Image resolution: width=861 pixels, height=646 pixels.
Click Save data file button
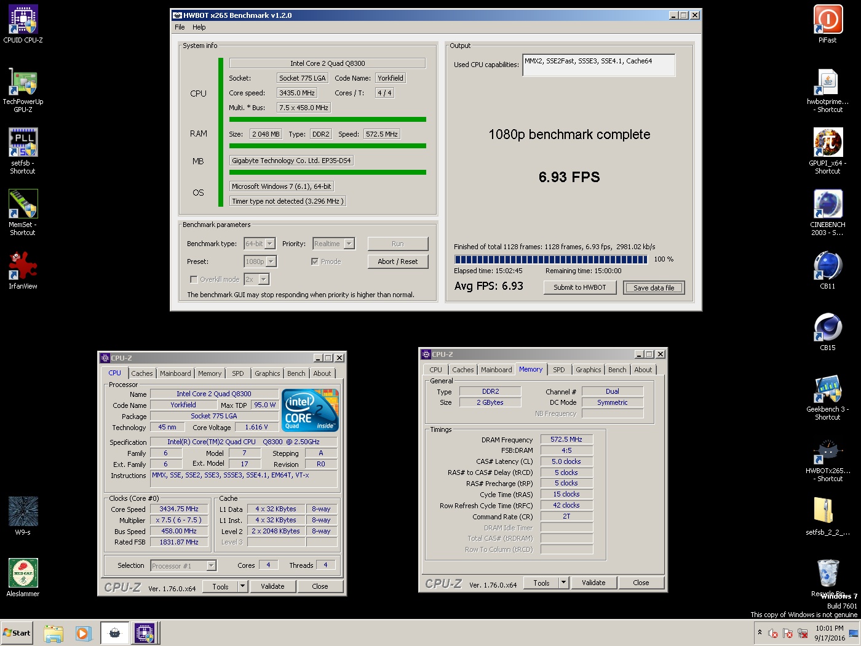[x=654, y=287]
